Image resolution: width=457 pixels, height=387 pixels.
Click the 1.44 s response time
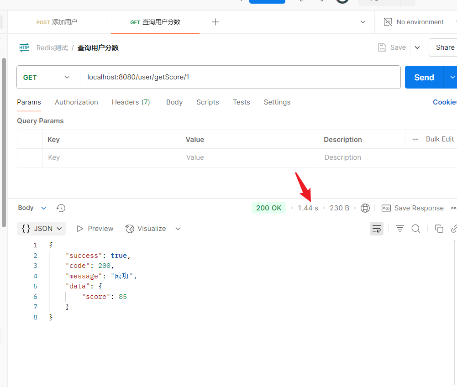click(308, 208)
